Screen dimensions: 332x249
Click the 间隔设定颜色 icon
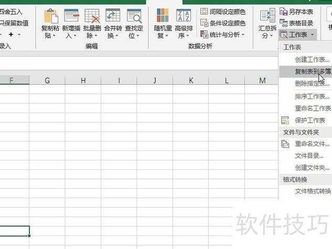pos(204,11)
